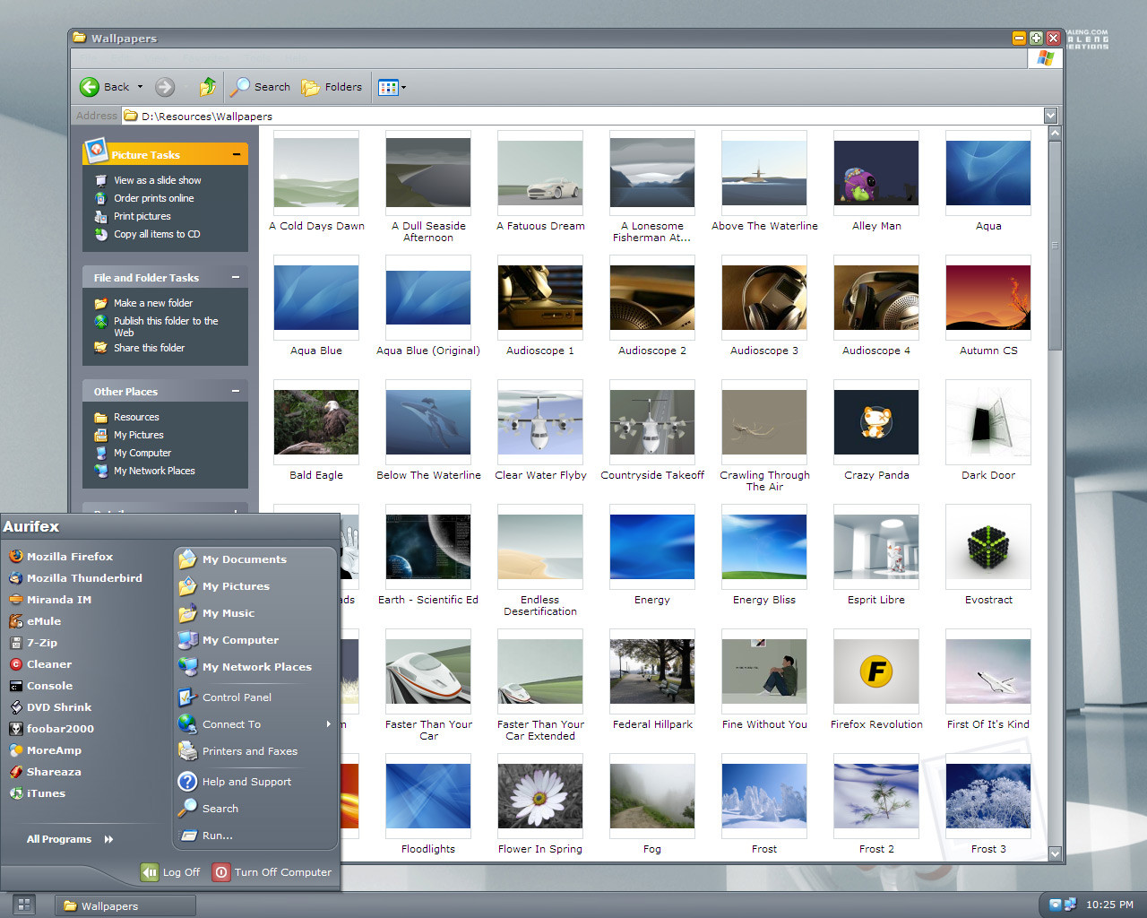Expand the address bar dropdown arrow
This screenshot has height=918, width=1147.
[1050, 116]
